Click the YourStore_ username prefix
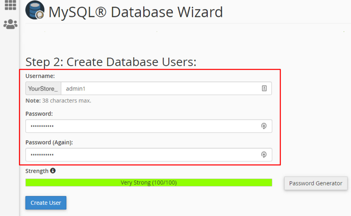 [x=43, y=88]
